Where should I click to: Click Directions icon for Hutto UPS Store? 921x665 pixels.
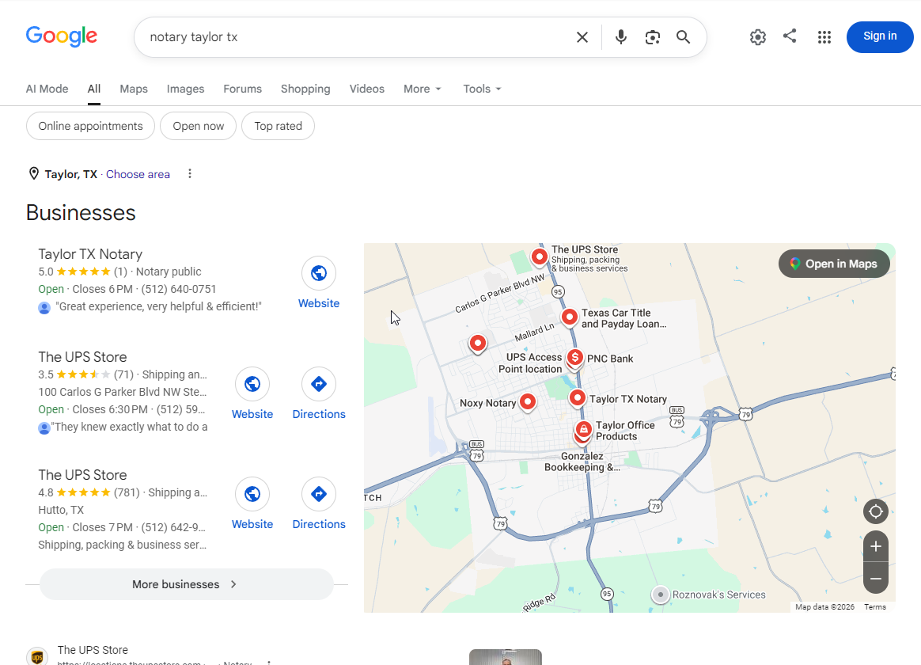tap(319, 494)
